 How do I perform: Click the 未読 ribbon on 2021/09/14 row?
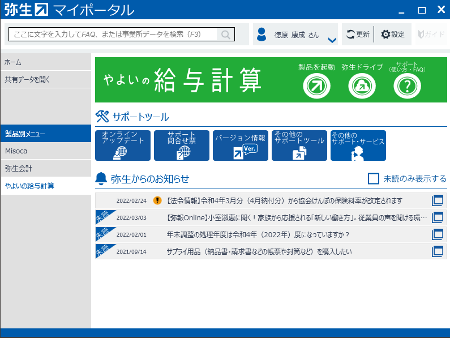(103, 250)
